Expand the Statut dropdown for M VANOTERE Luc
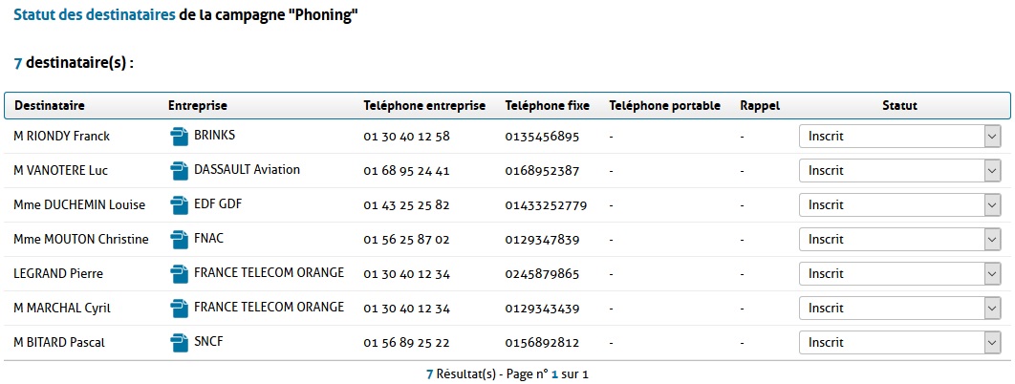 coord(899,171)
